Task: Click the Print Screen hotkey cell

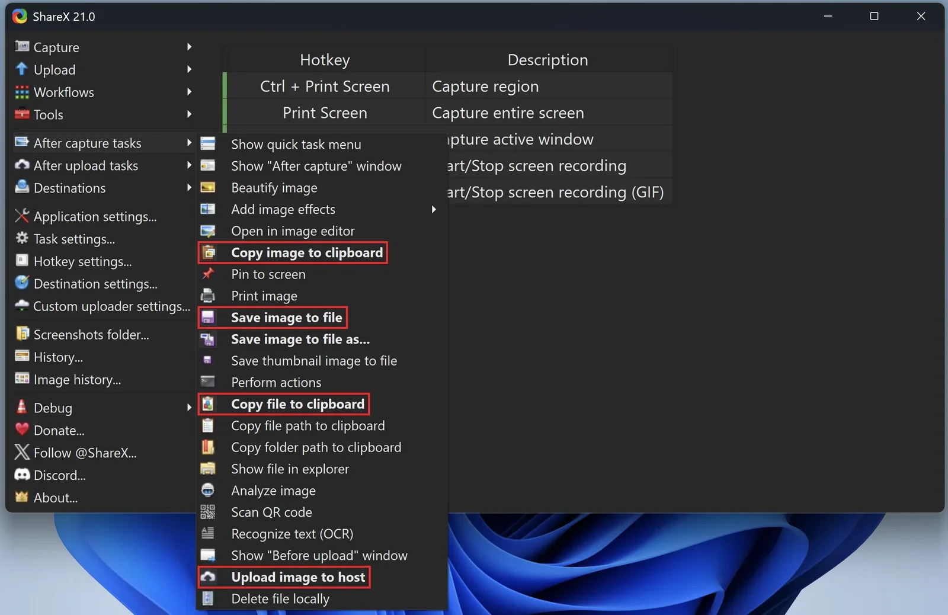Action: (325, 113)
